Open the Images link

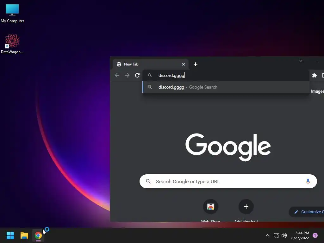coord(317,91)
